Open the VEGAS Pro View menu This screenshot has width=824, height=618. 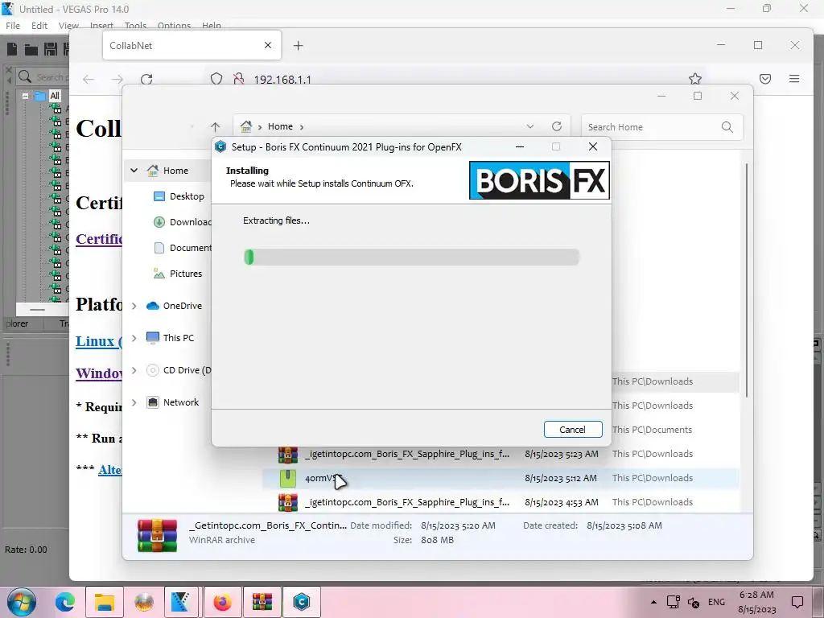[x=68, y=25]
